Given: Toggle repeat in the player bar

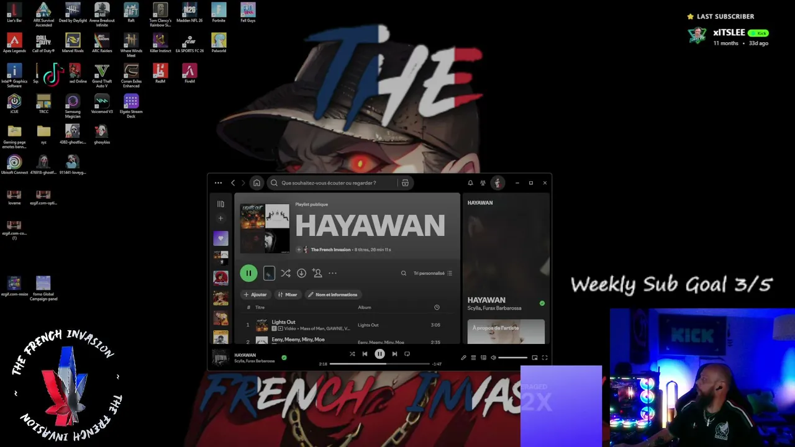Looking at the screenshot, I should click(407, 354).
